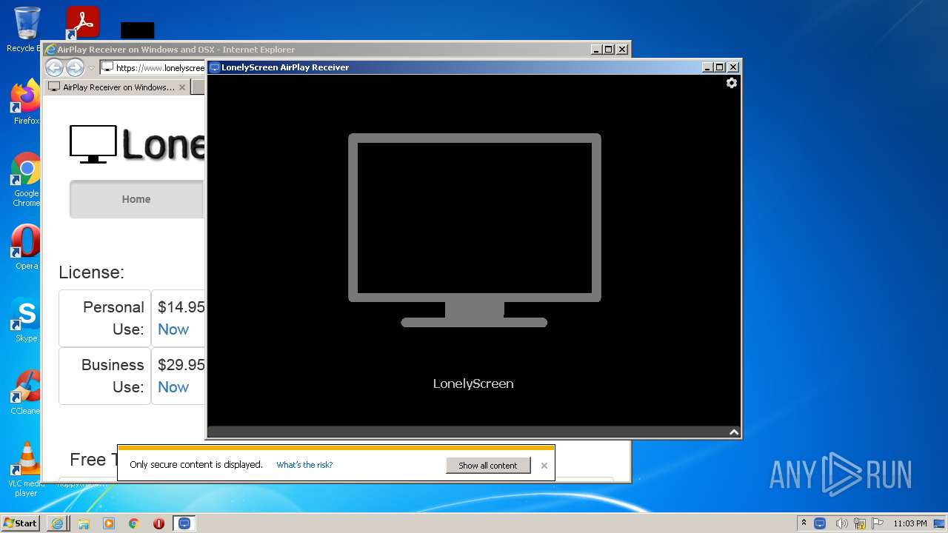Launch CCleaner from desktop
This screenshot has height=533, width=948.
26,392
